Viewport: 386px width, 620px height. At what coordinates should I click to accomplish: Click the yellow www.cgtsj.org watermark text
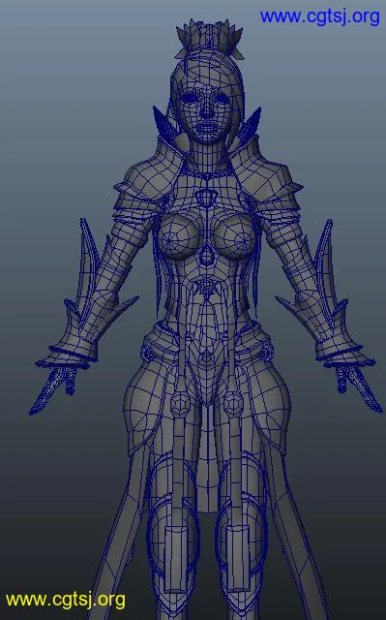coord(66,600)
